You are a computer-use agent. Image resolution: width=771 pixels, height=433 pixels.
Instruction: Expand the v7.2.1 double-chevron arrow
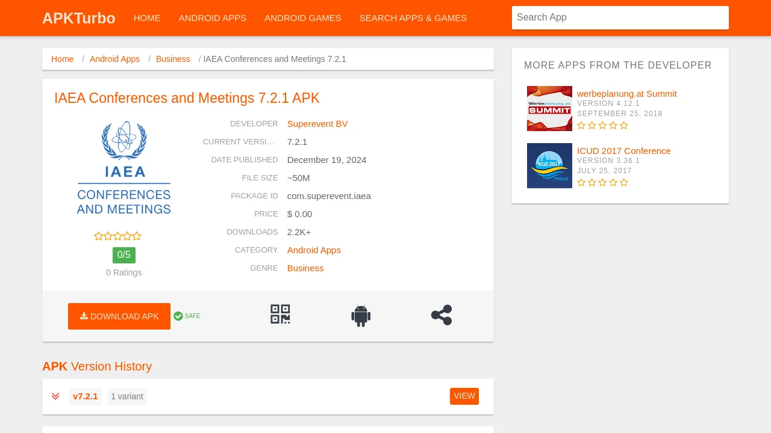[x=55, y=396]
